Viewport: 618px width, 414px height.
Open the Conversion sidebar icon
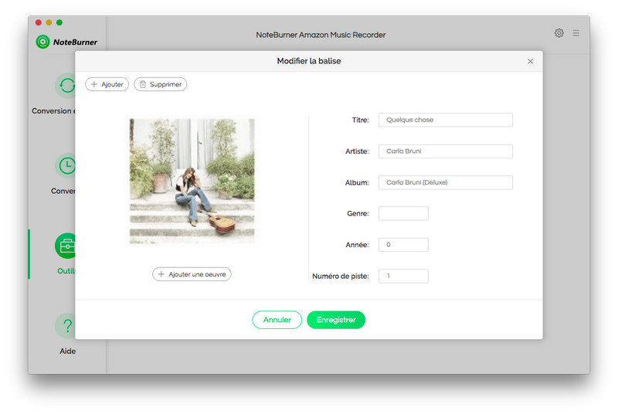66,86
